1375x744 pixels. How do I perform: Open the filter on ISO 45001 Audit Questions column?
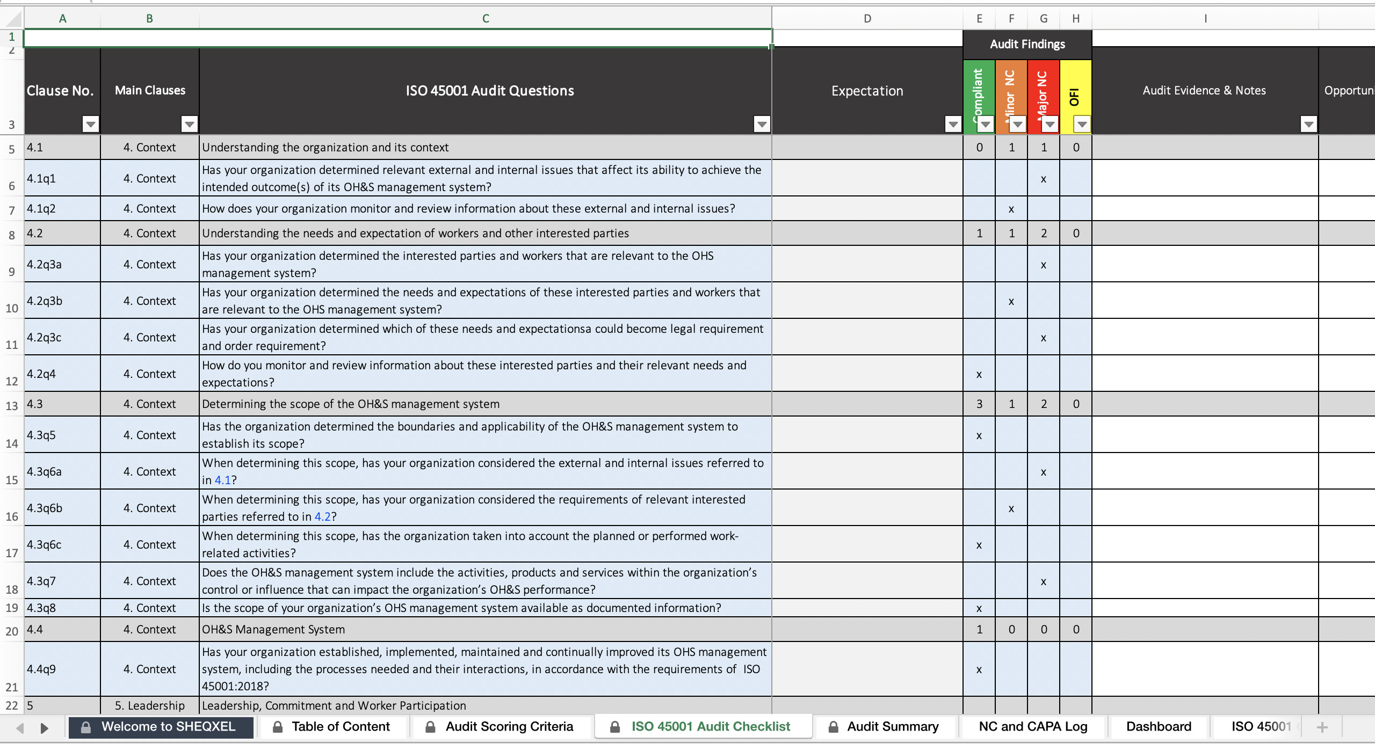coord(761,124)
